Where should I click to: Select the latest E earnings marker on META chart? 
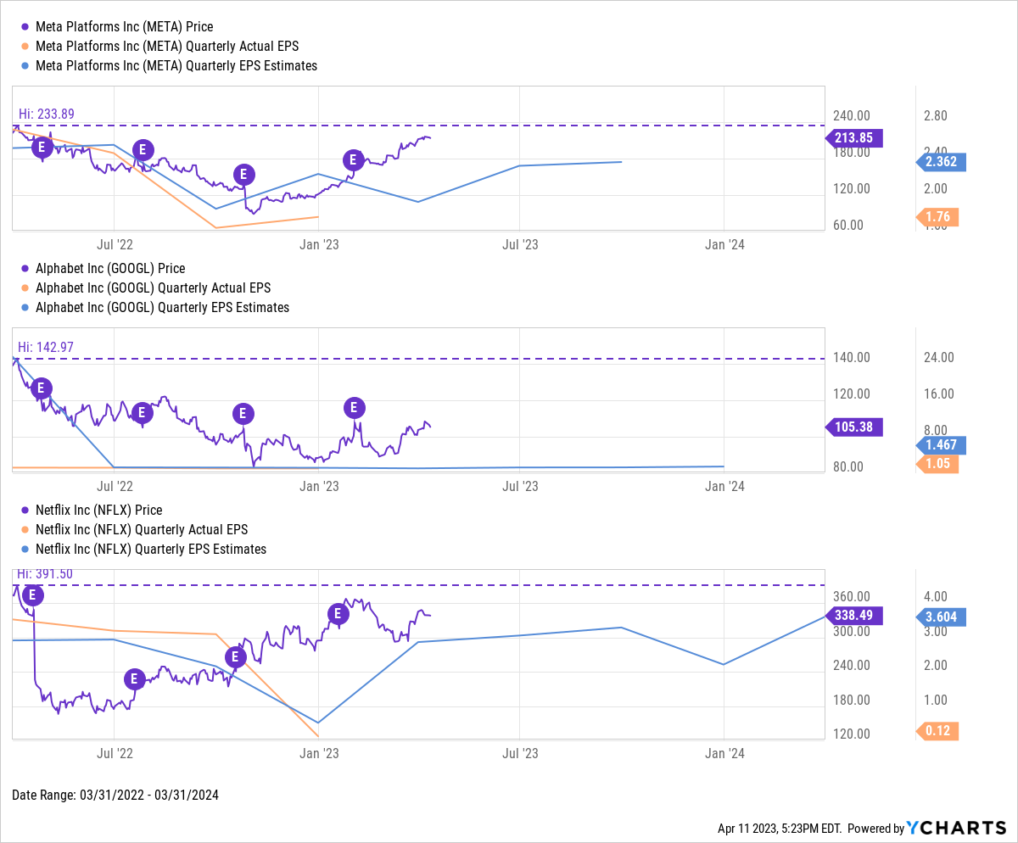coord(354,159)
